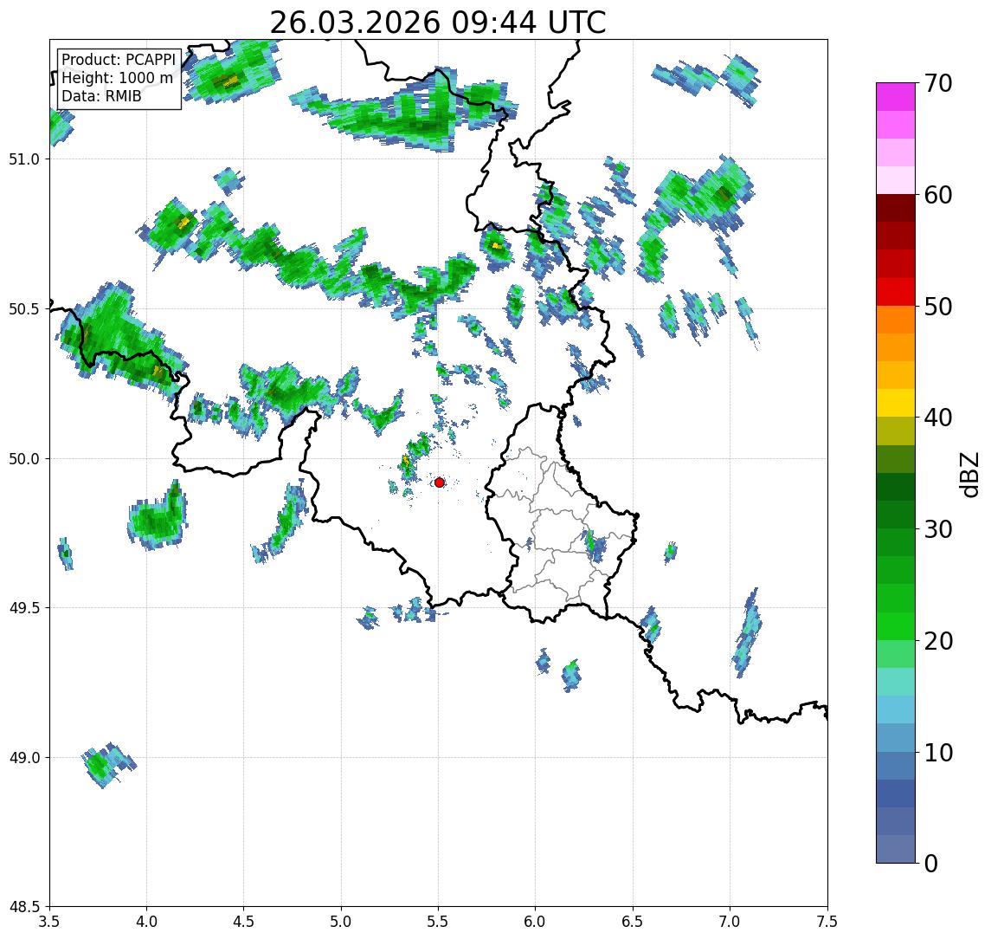991x939 pixels.
Task: Click the latitude axis label "49.5"
Action: pos(23,608)
